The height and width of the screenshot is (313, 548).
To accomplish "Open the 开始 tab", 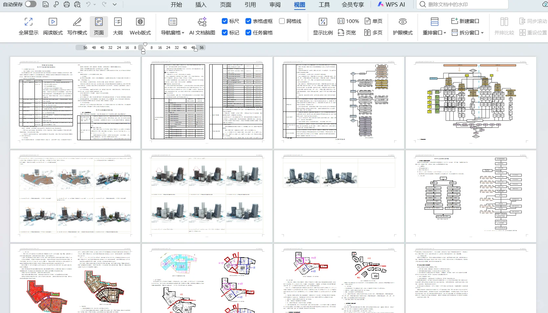I will click(176, 5).
